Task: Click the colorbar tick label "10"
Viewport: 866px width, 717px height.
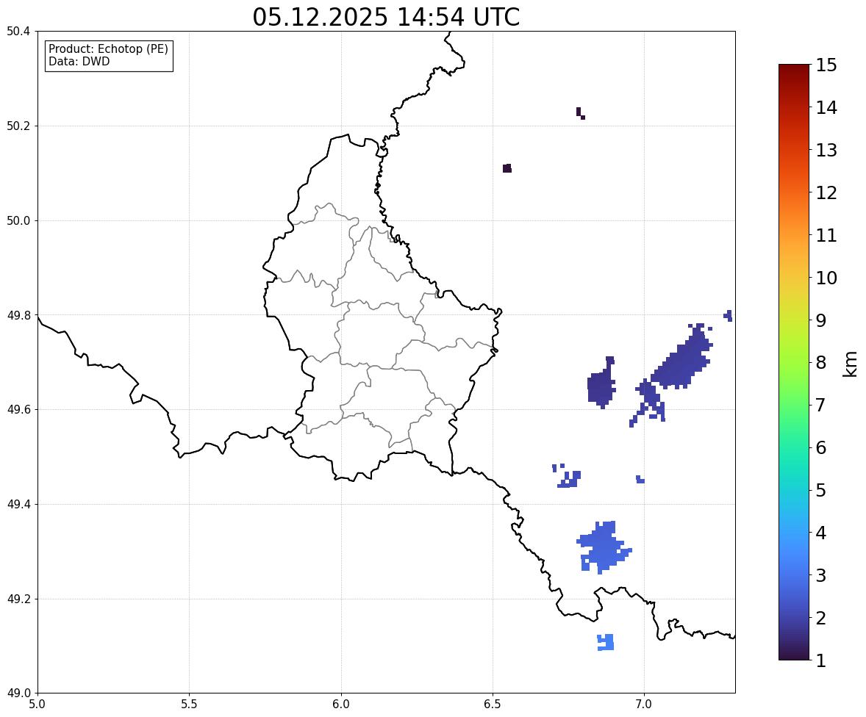Action: coord(826,278)
